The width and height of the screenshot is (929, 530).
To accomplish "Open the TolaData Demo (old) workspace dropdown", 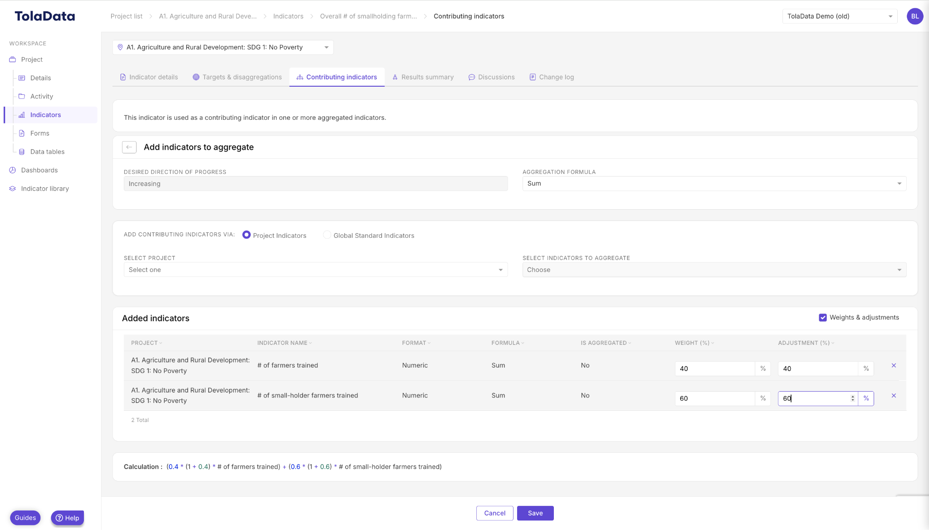I will click(x=840, y=16).
